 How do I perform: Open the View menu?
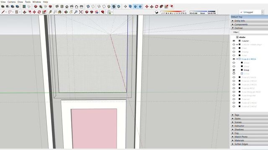(3, 2)
